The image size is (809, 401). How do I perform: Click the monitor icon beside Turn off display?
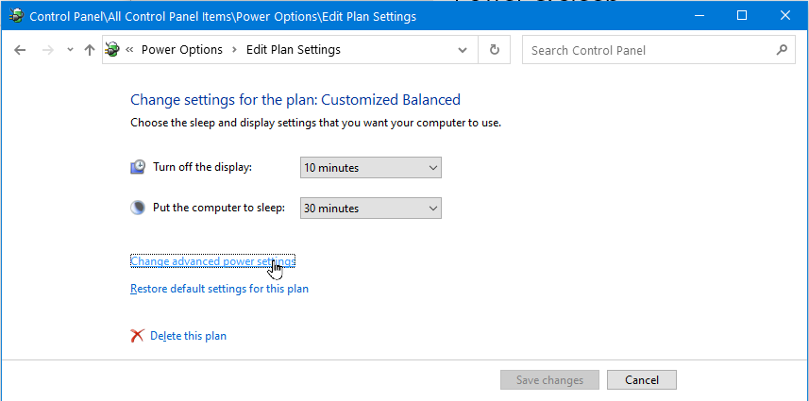pyautogui.click(x=138, y=168)
